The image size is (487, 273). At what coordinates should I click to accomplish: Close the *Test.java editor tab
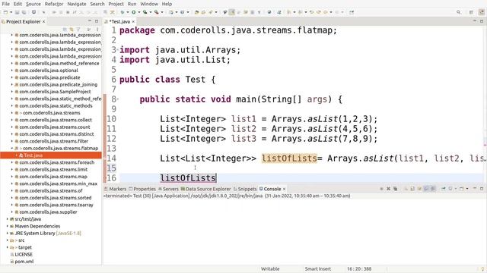[x=133, y=22]
